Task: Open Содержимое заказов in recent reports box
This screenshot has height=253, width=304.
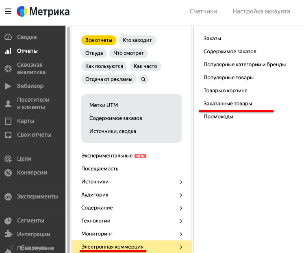Action: 116,118
